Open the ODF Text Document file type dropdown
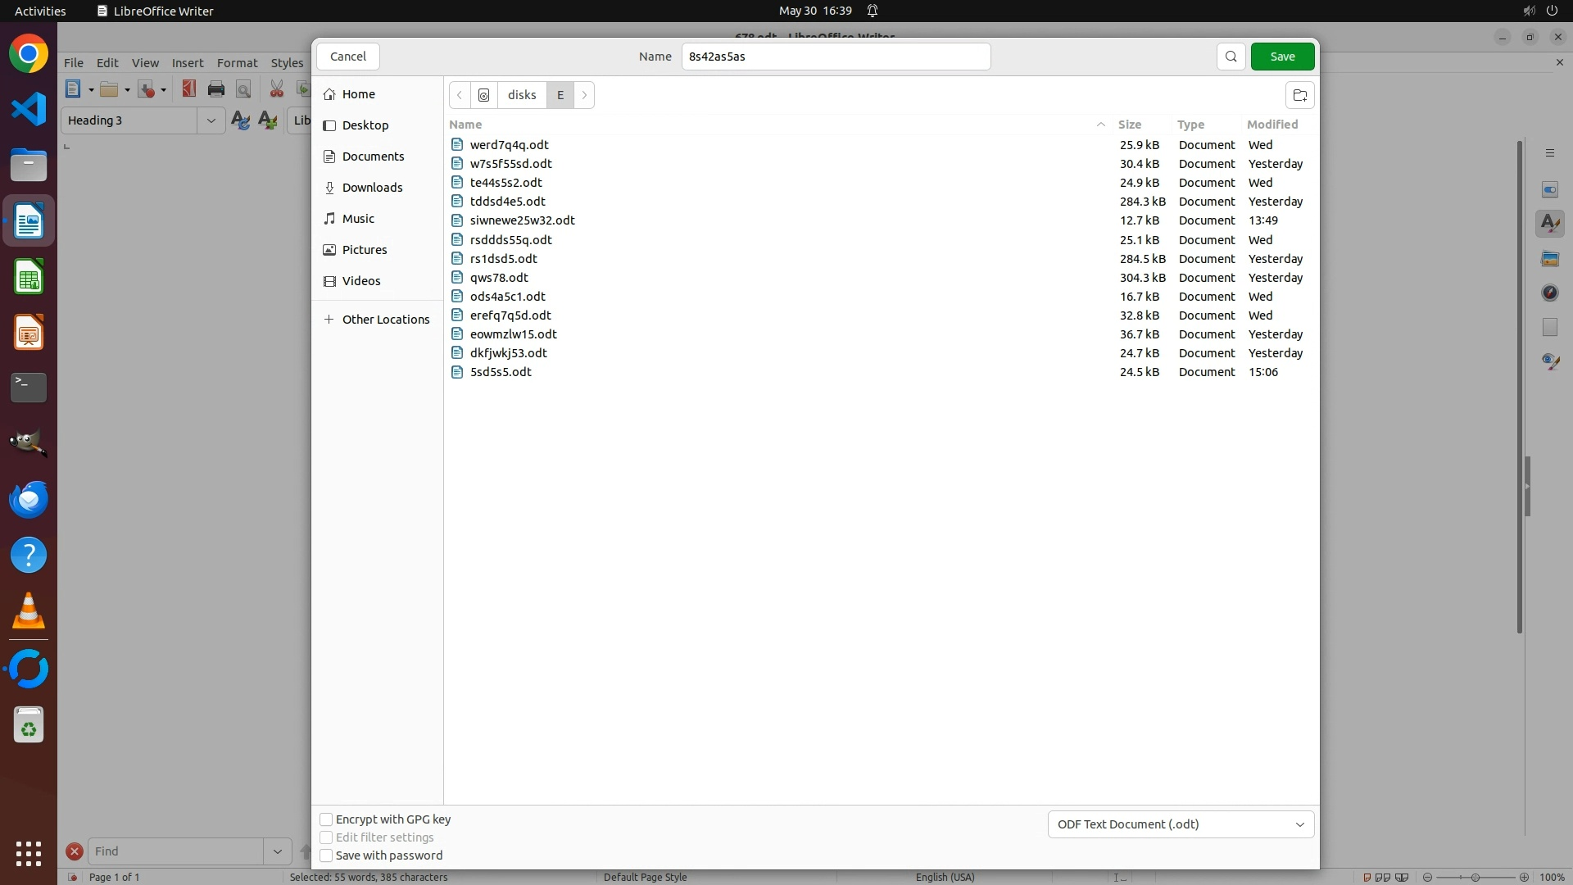The image size is (1573, 885). pos(1180,824)
